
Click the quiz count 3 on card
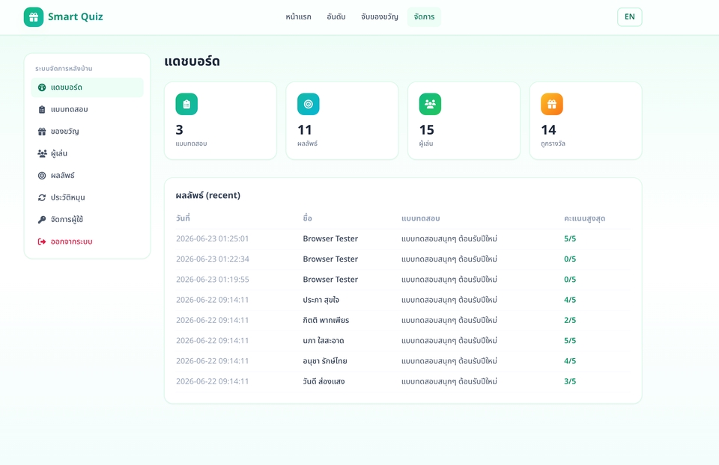pyautogui.click(x=179, y=130)
